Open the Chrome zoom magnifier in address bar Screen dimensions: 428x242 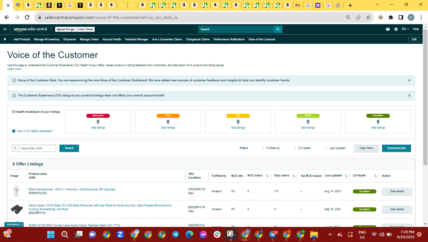pyautogui.click(x=348, y=18)
